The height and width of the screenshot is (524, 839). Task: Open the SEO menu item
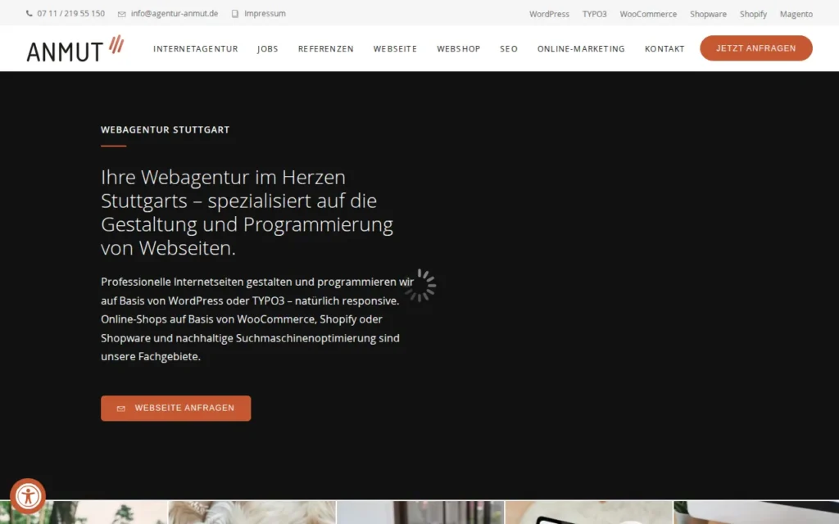(x=509, y=48)
